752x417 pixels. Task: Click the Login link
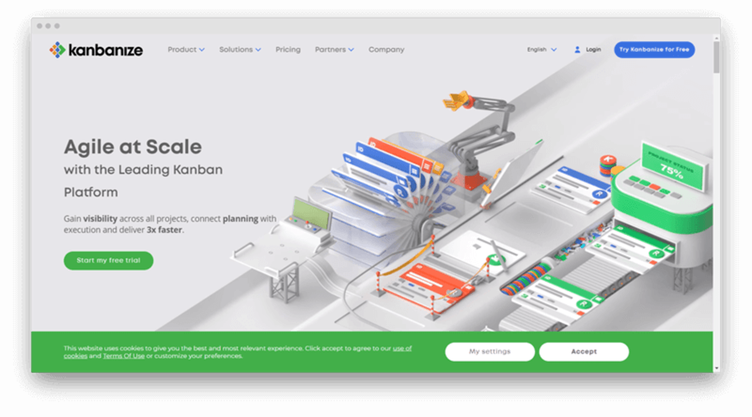(593, 49)
